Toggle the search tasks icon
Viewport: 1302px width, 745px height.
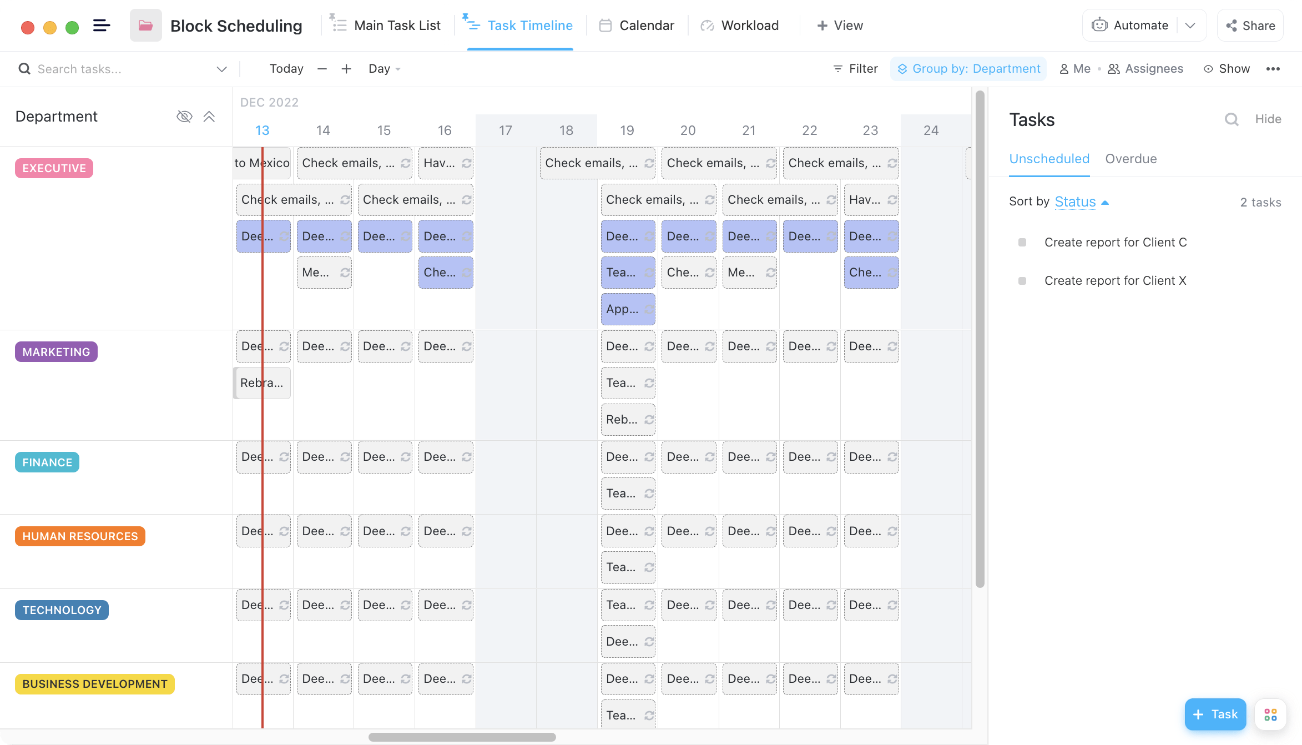click(x=23, y=68)
